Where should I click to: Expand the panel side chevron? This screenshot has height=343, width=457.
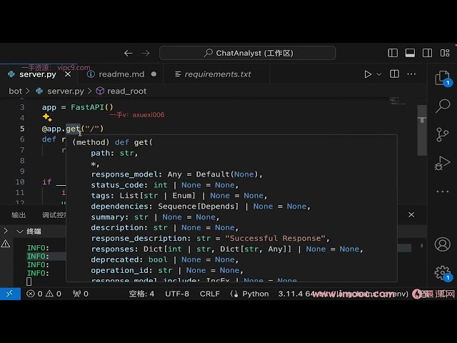(6, 231)
